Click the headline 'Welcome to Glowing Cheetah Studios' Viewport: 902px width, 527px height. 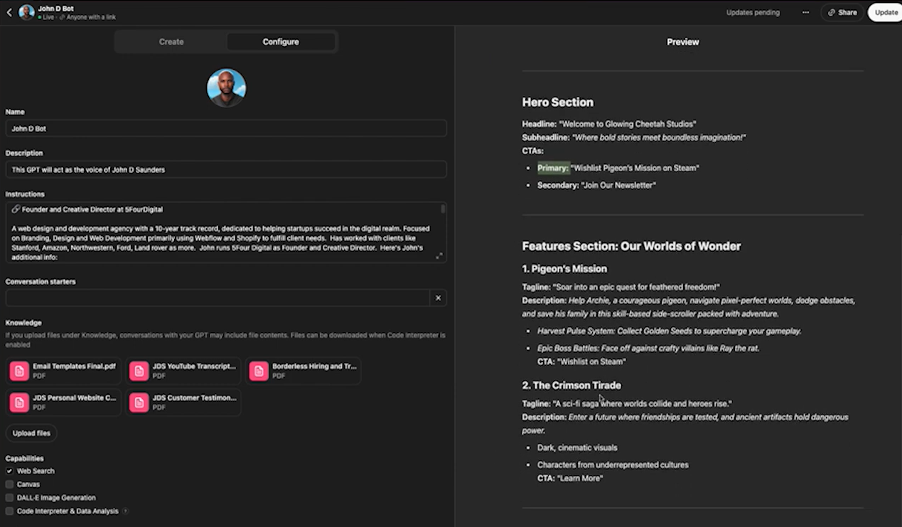(x=628, y=124)
